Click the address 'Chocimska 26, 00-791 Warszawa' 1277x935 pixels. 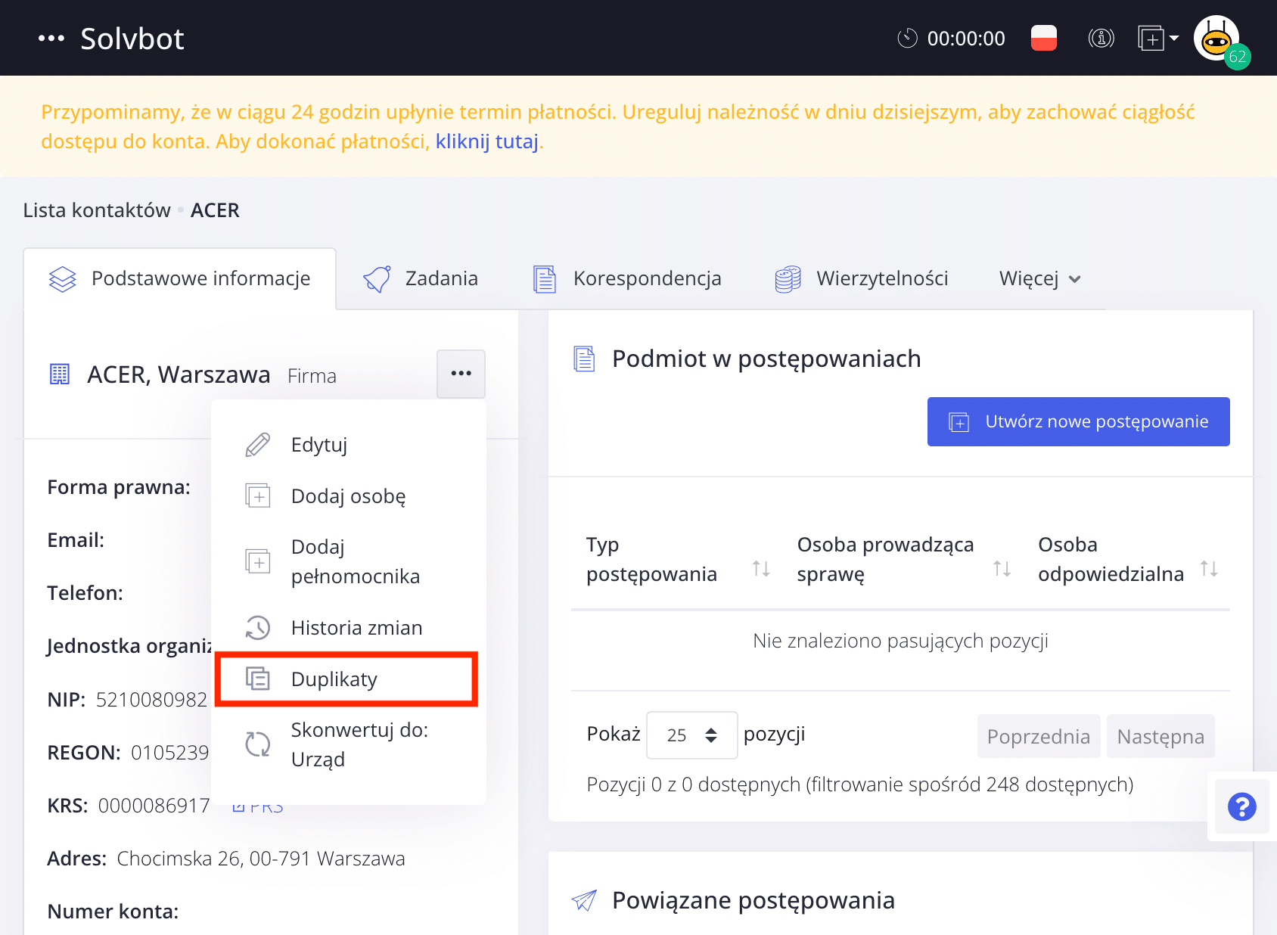pyautogui.click(x=261, y=859)
